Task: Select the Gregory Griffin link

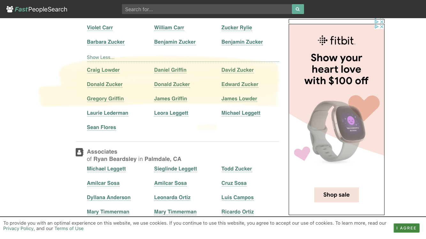Action: (x=105, y=99)
